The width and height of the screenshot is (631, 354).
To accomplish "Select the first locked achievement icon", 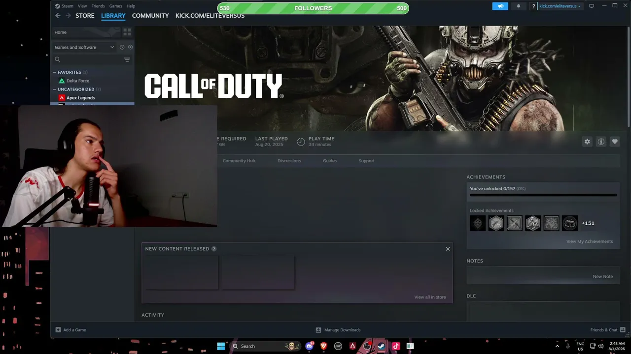I will [x=478, y=223].
